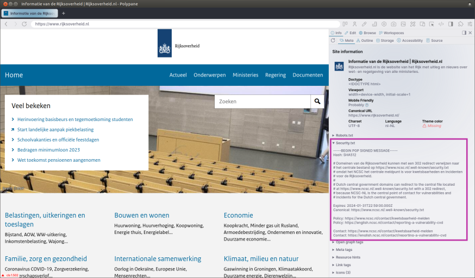Viewport: 475px width, 278px height.
Task: Click the boot-shaped icon in the toolbar
Action: pyautogui.click(x=374, y=24)
